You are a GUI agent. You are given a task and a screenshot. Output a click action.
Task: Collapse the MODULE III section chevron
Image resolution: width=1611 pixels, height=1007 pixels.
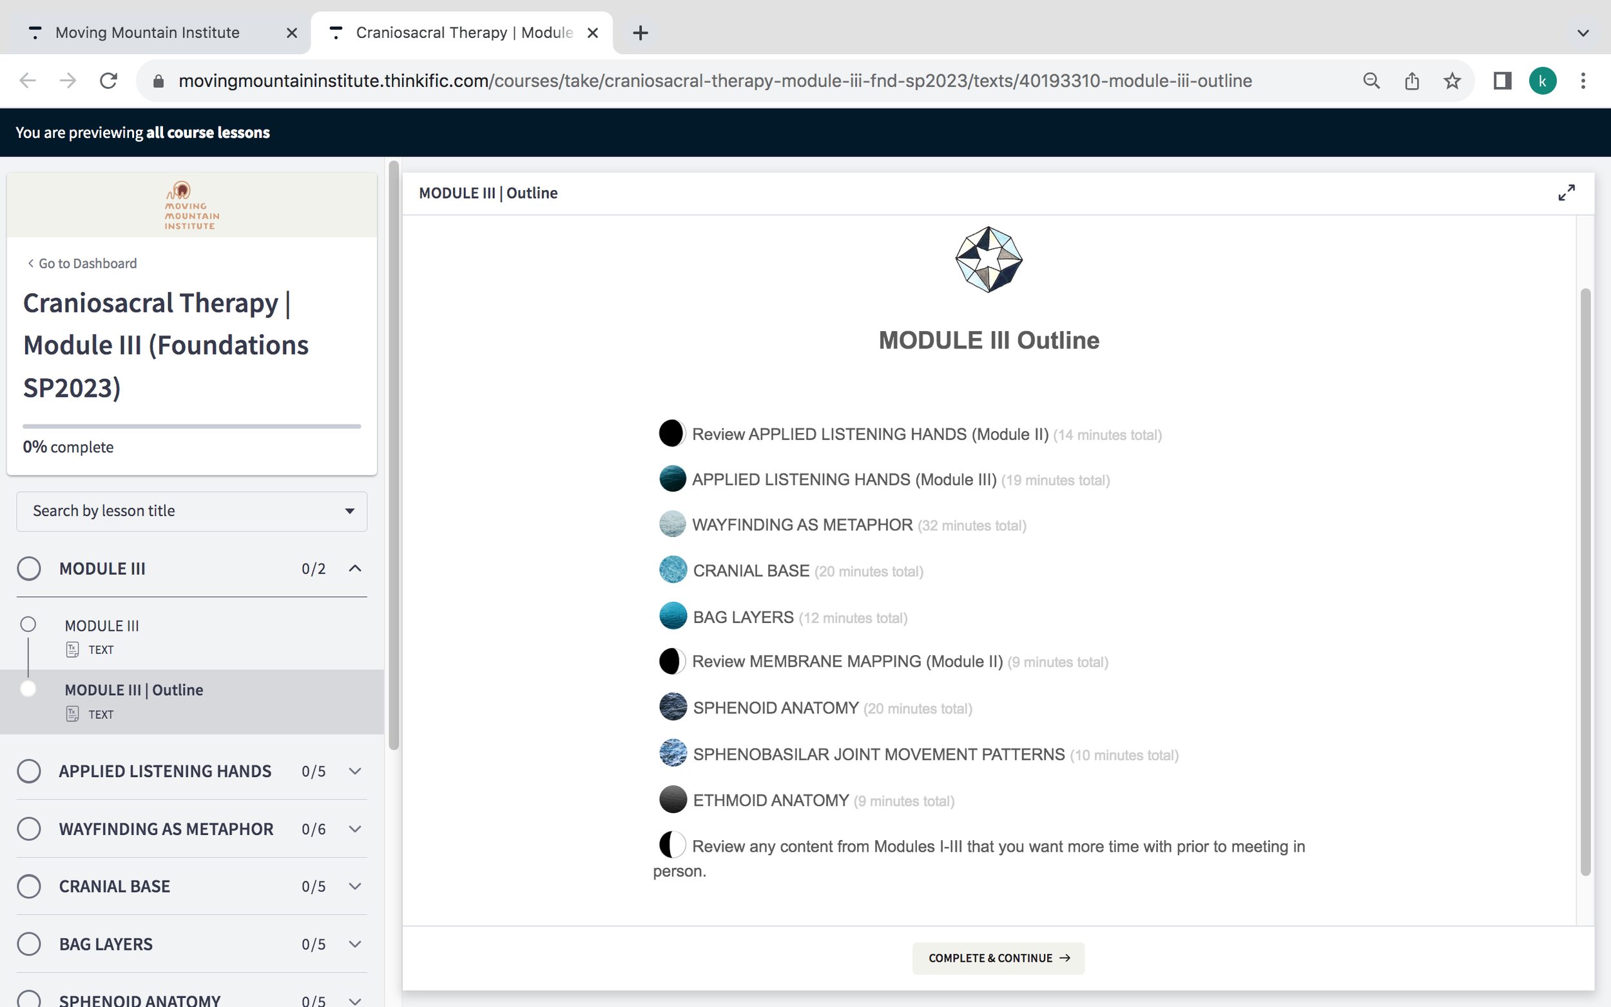tap(355, 569)
